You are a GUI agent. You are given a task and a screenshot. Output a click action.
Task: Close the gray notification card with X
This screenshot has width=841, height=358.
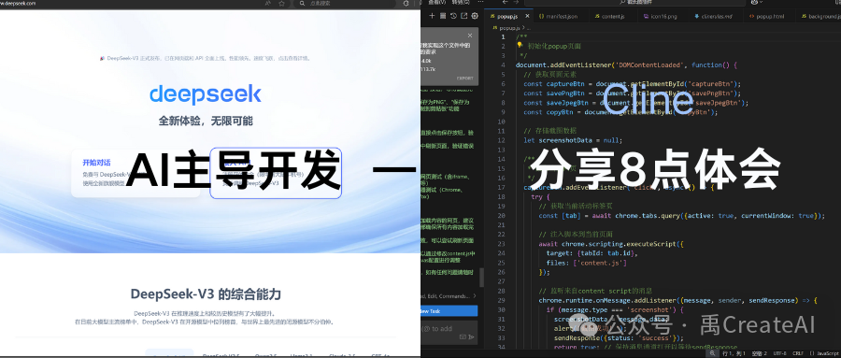pos(470,36)
